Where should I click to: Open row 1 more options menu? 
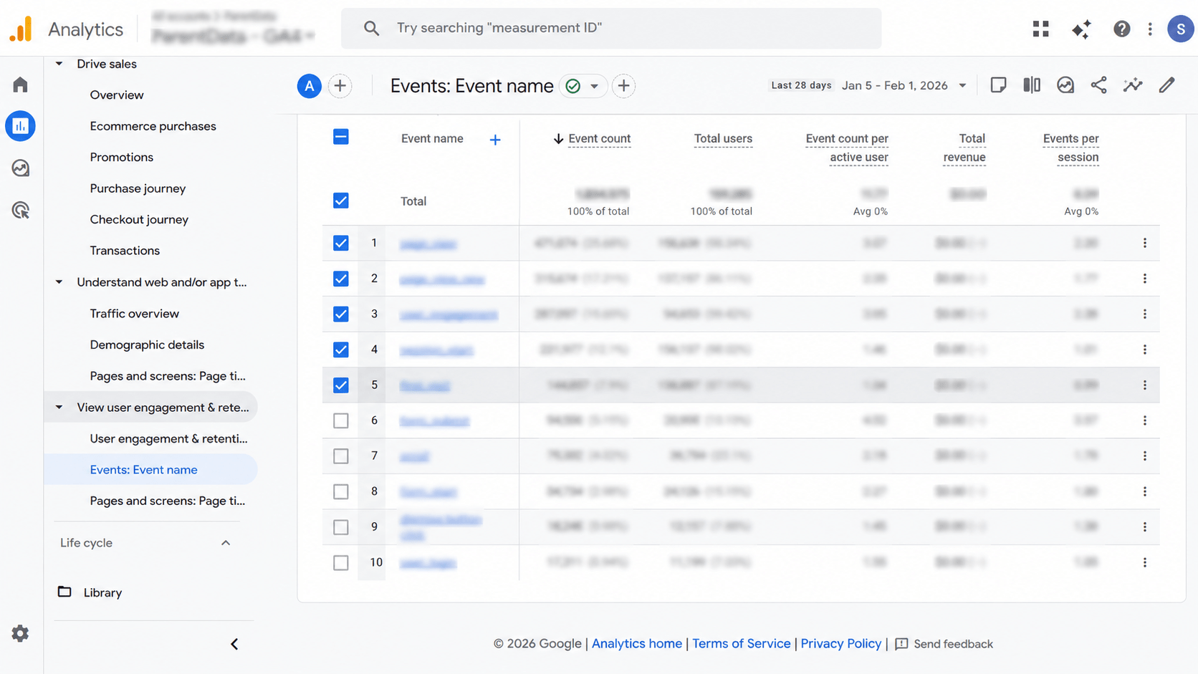tap(1144, 243)
